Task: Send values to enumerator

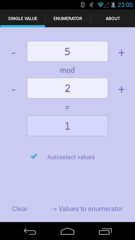Action: 87,209
